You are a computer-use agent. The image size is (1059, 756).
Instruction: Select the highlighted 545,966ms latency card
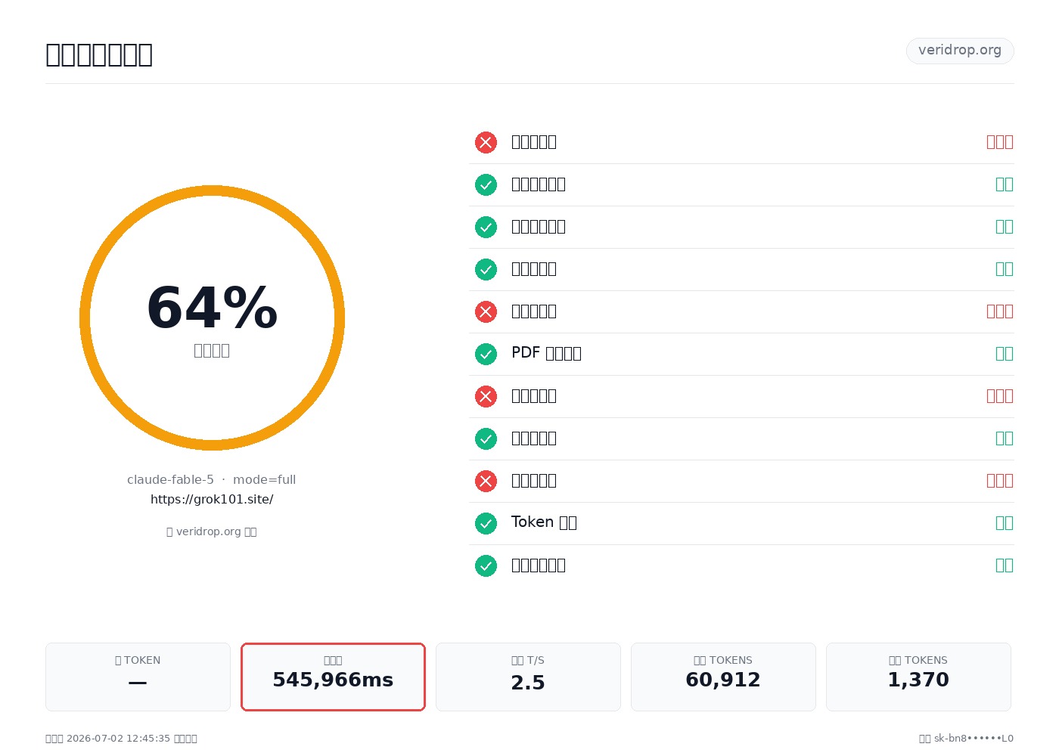pos(333,677)
